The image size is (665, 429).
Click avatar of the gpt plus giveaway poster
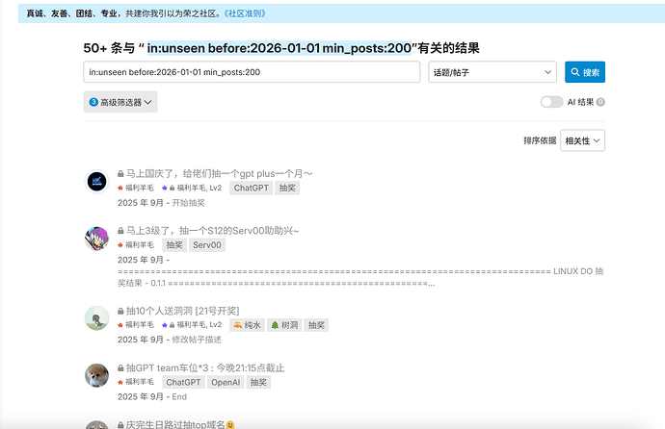96,182
